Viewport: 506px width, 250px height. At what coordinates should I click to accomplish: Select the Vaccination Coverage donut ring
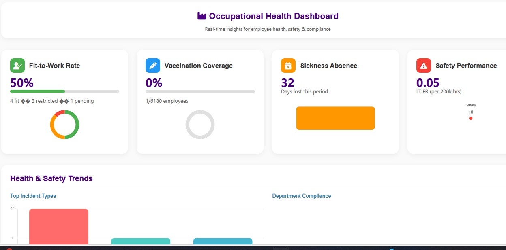pyautogui.click(x=200, y=125)
